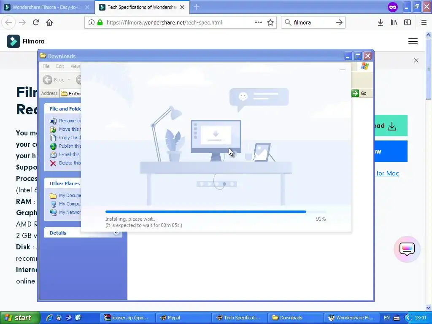
Task: Click the browser Forward arrow
Action: click(22, 22)
